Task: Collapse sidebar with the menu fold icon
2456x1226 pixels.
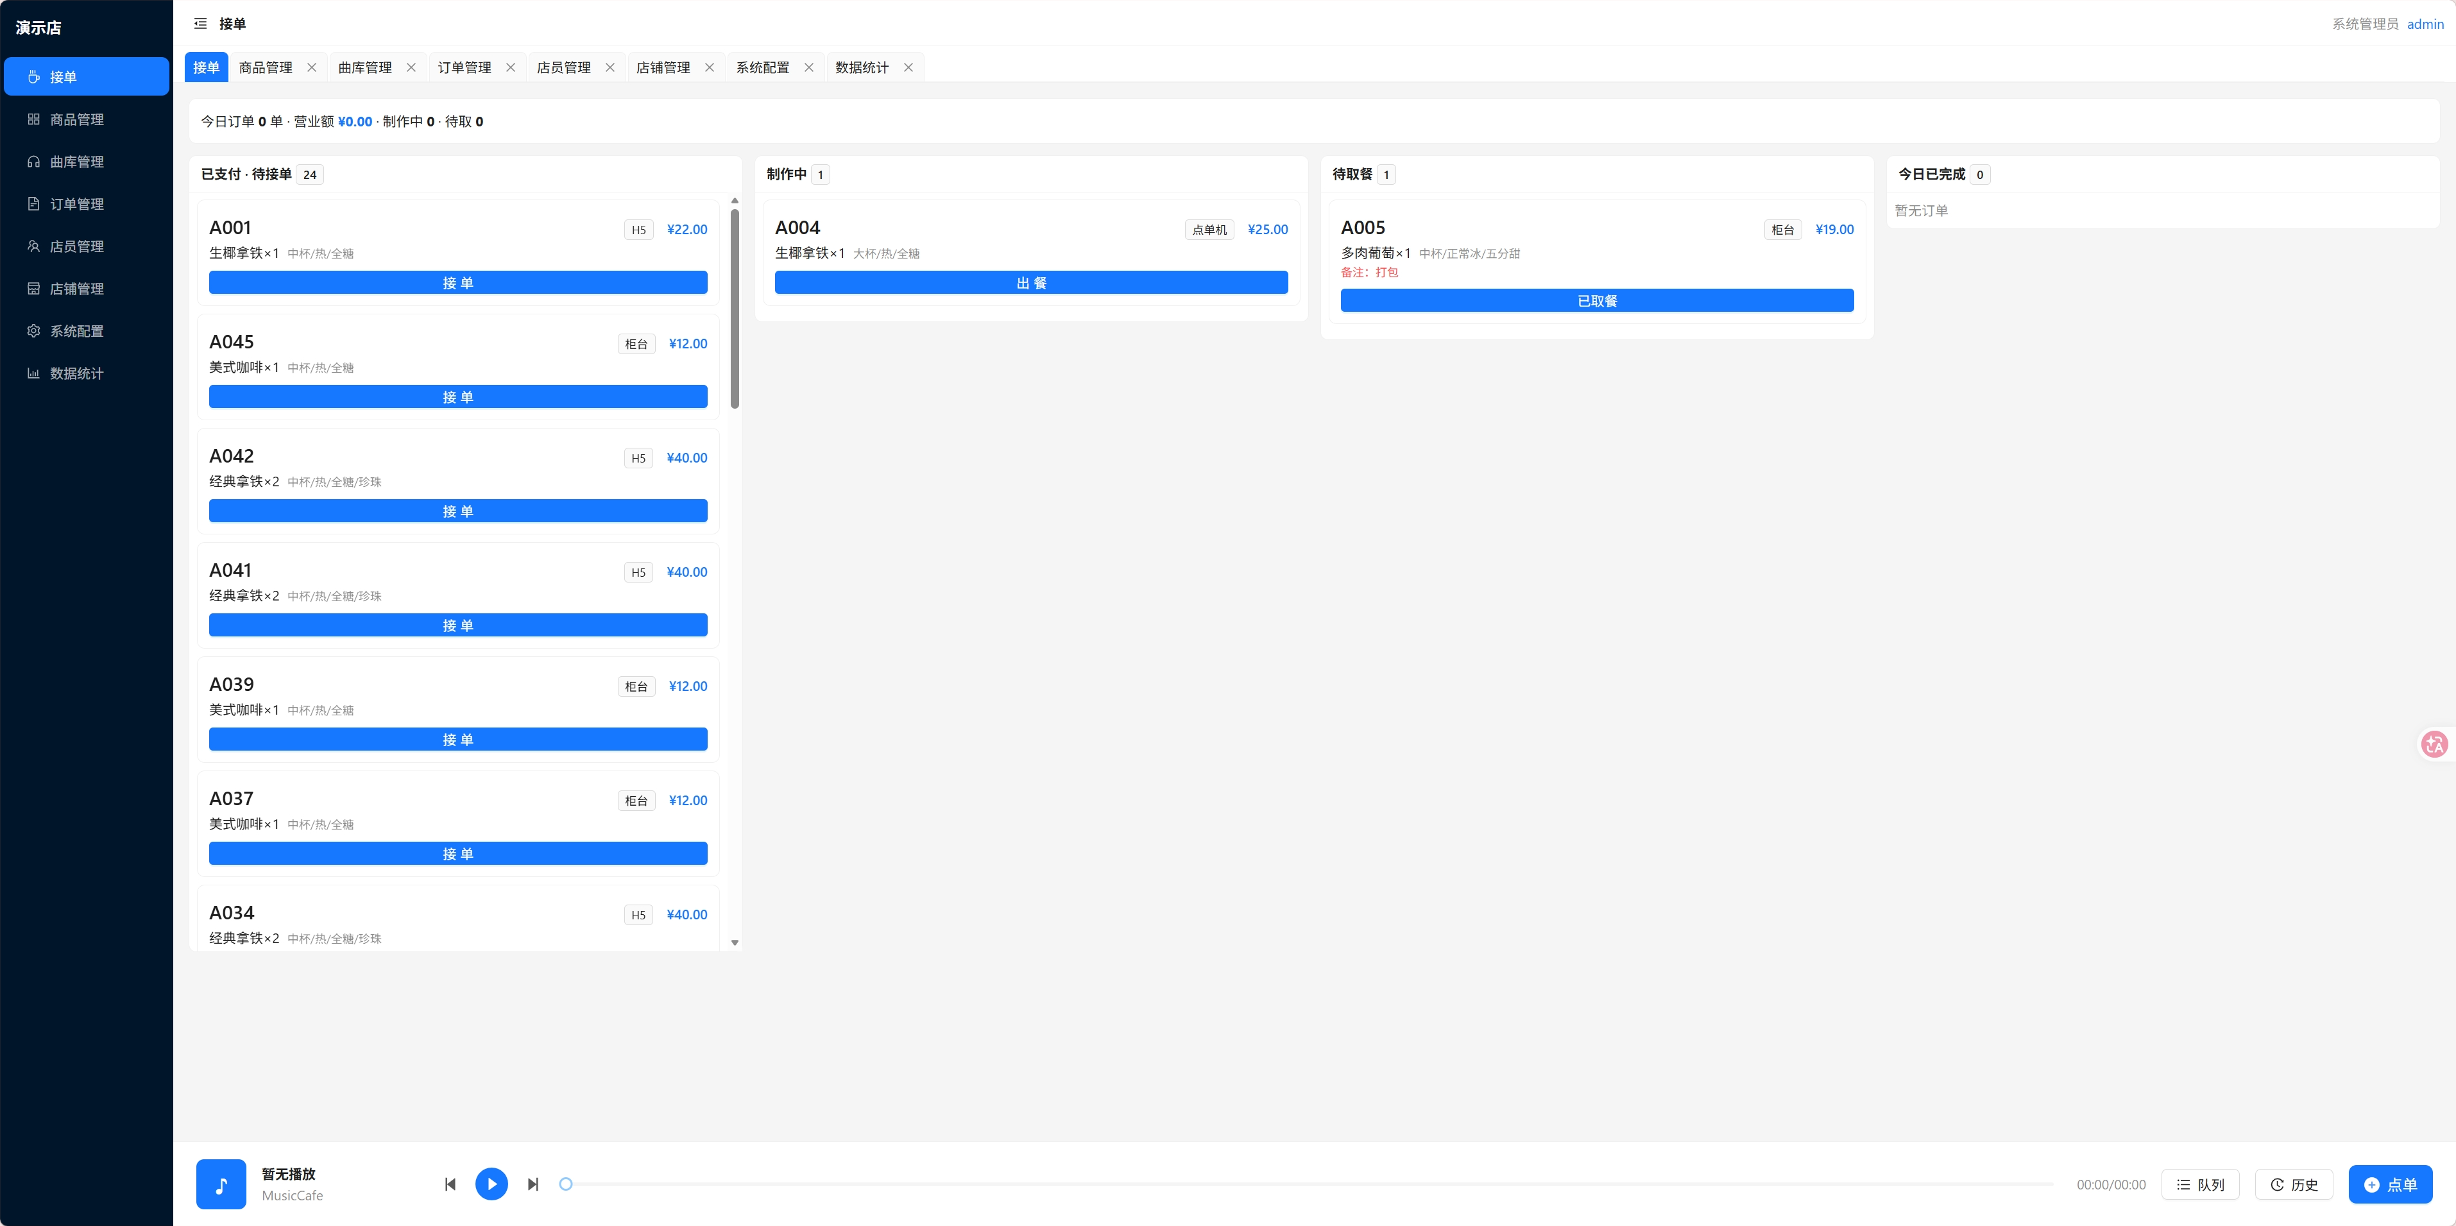Action: tap(200, 24)
